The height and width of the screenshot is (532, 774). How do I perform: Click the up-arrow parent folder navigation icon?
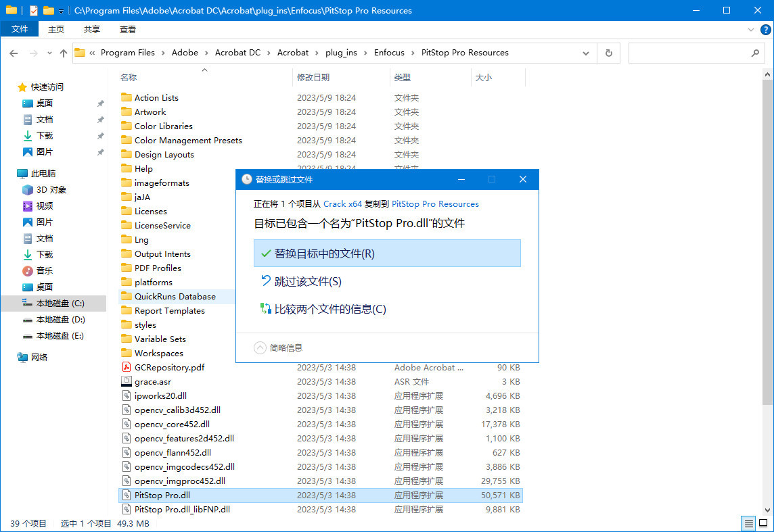(64, 53)
